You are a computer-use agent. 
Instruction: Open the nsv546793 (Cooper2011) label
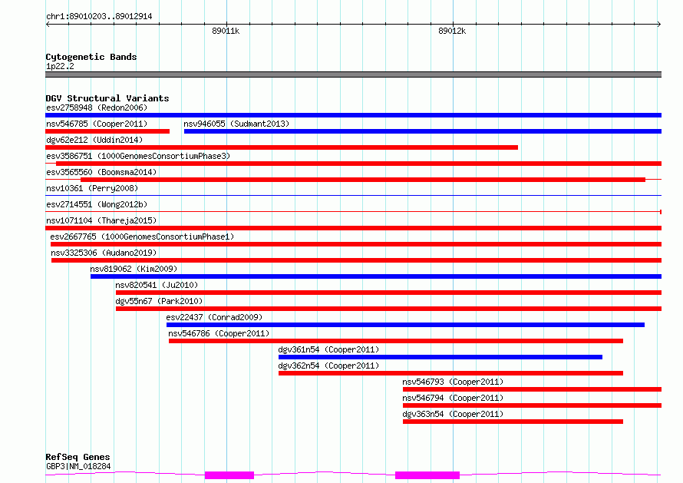453,382
